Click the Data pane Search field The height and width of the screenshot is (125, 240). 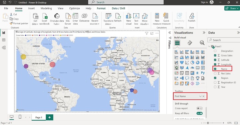[224, 40]
